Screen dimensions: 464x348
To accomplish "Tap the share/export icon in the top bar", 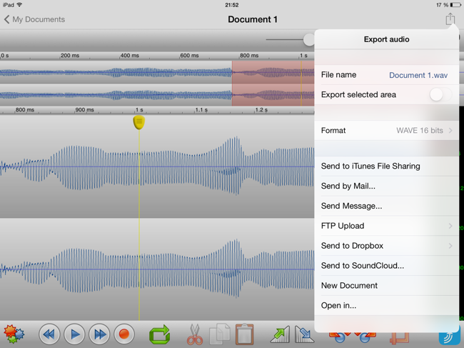I will tap(450, 19).
